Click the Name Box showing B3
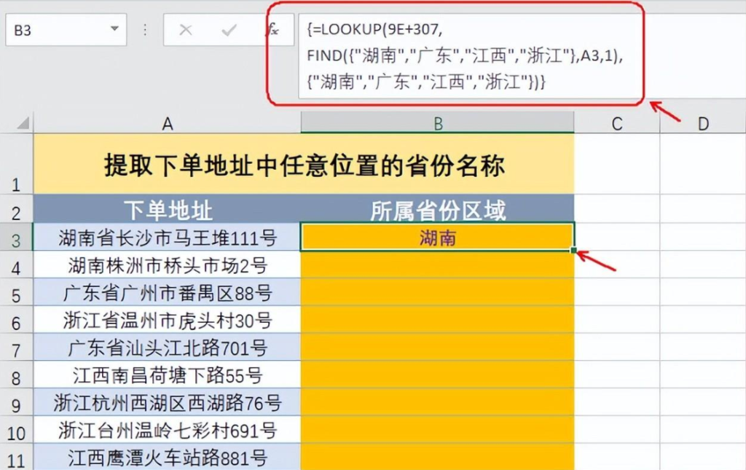The image size is (746, 470). [x=66, y=30]
